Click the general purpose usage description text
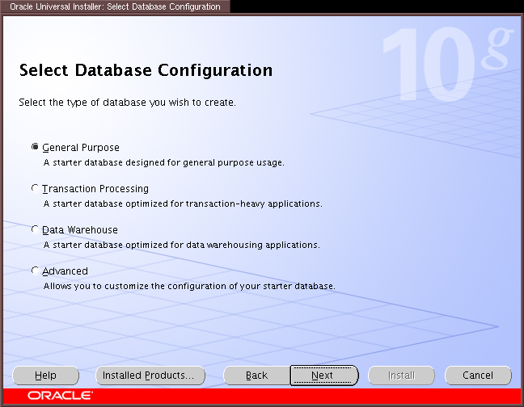This screenshot has height=407, width=524. 163,162
